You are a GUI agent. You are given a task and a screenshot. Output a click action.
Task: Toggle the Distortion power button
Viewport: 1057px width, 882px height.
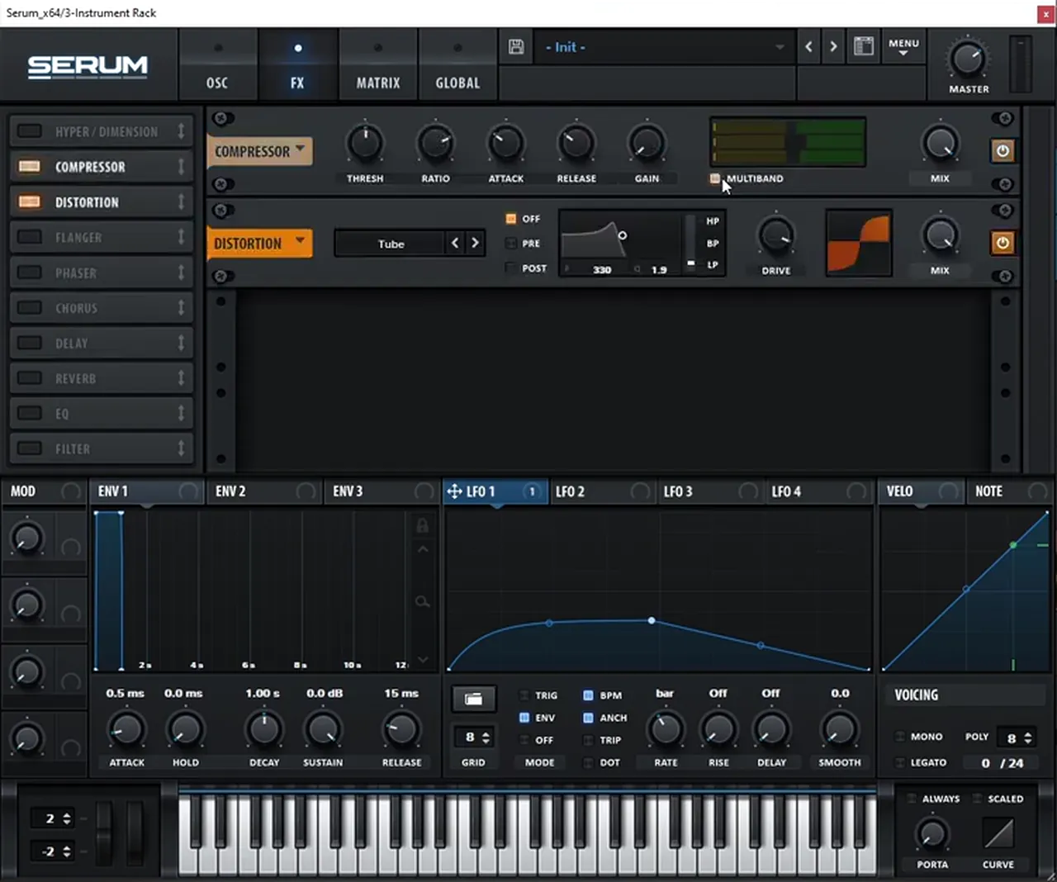pyautogui.click(x=1002, y=243)
